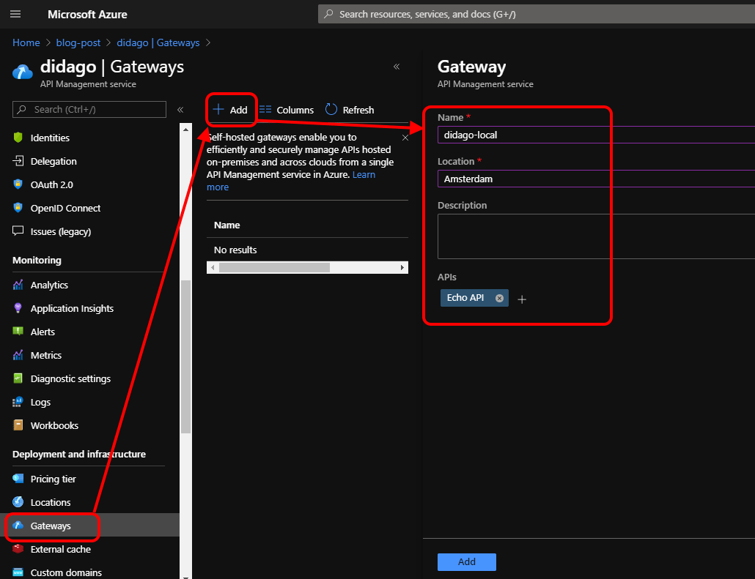The width and height of the screenshot is (755, 579).
Task: Open the Analytics blade icon
Action: (17, 285)
